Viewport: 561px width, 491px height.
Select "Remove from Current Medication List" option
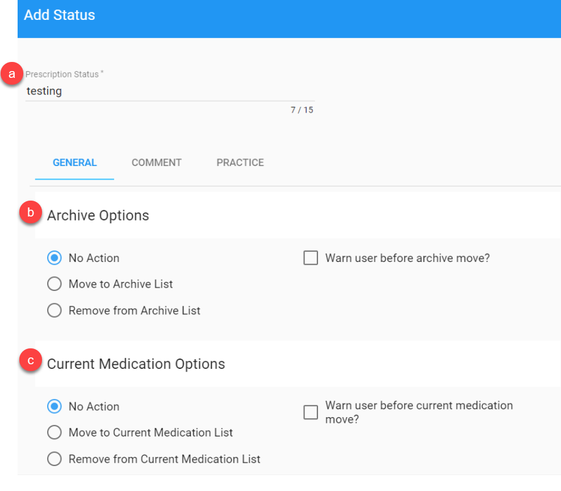pyautogui.click(x=55, y=459)
